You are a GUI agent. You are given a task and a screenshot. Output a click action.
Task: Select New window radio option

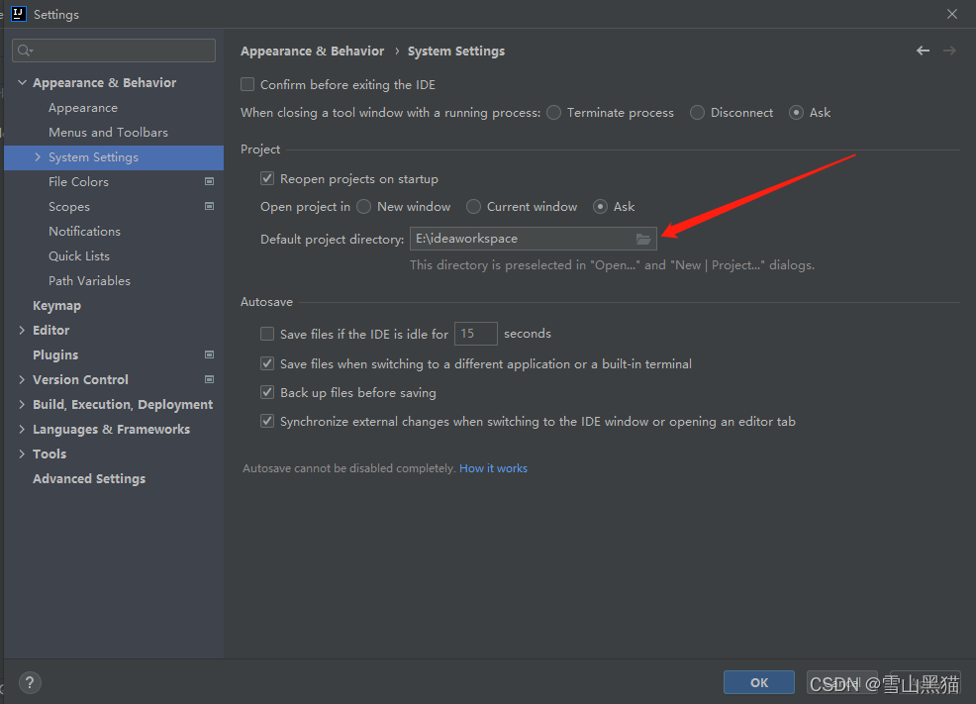tap(364, 207)
